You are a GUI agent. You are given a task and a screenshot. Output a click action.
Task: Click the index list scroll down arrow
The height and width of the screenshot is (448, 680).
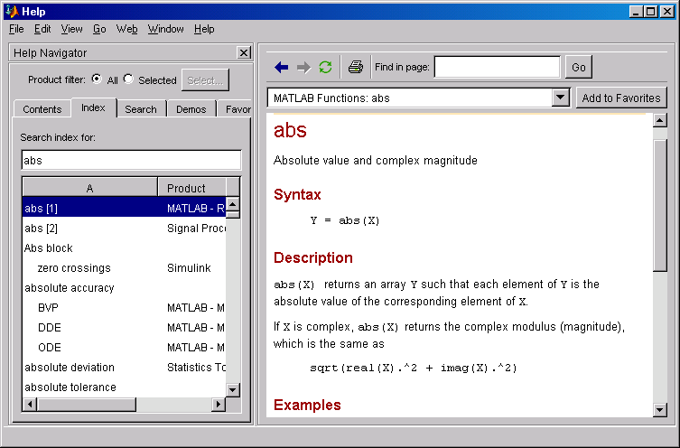click(233, 390)
